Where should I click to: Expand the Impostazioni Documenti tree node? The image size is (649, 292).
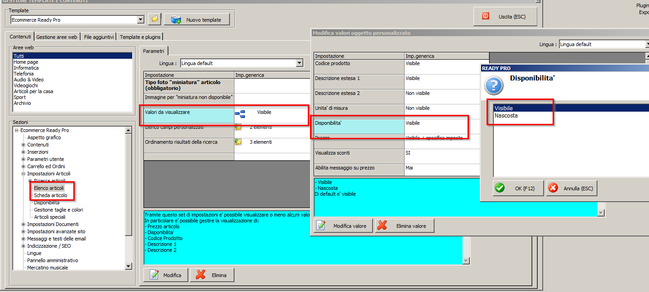pos(24,224)
